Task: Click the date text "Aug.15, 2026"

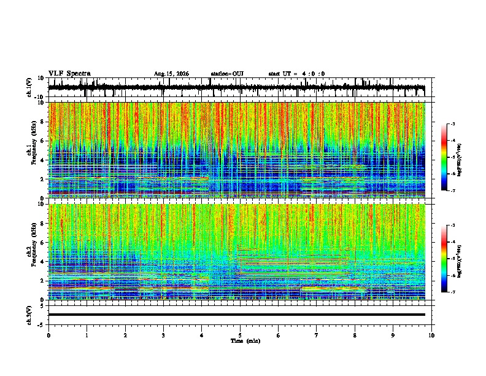Action: point(171,74)
